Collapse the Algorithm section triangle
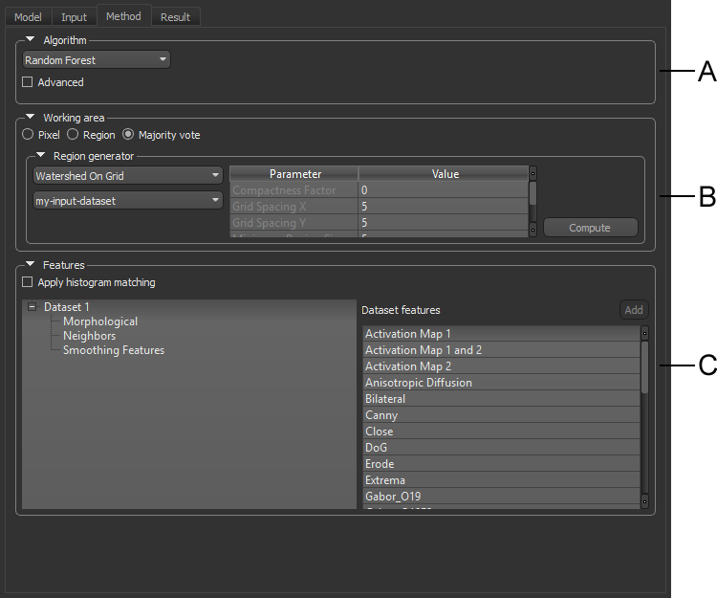Image resolution: width=717 pixels, height=598 pixels. point(31,40)
